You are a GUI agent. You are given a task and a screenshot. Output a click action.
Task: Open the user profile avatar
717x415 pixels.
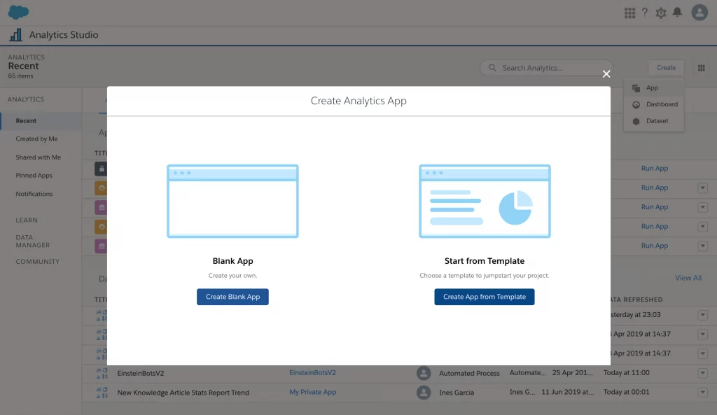699,13
